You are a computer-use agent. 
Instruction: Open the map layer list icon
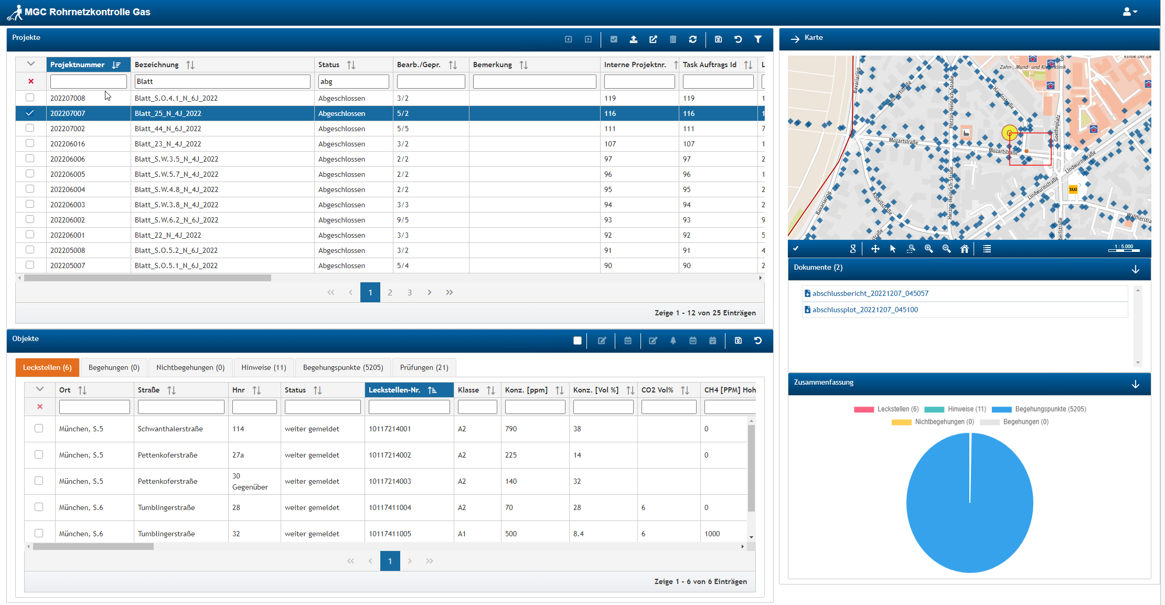987,249
